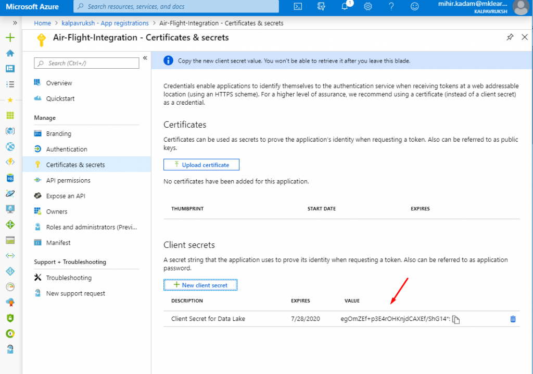Screen dimensions: 533x374
Task: Click Upload certificate button
Action: click(x=201, y=165)
